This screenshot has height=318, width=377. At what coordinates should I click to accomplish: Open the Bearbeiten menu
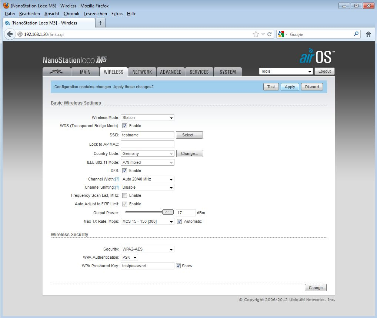pos(30,14)
